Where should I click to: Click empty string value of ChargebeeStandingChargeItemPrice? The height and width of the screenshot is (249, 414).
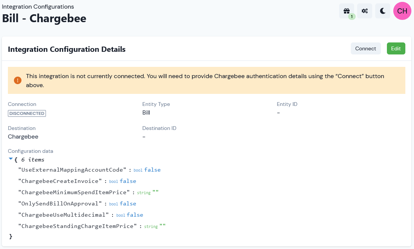(x=162, y=226)
